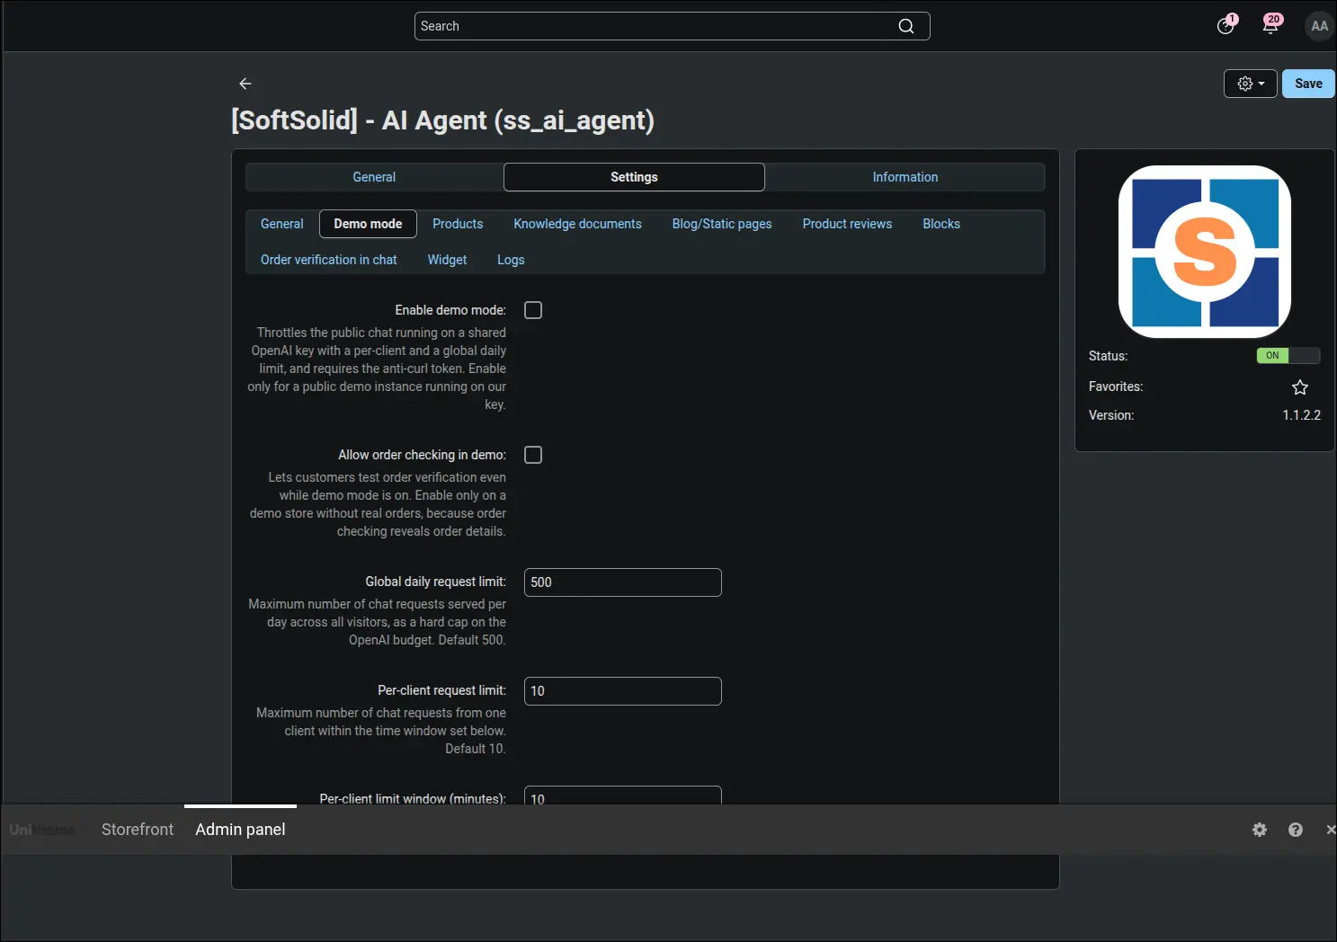Click the Unitheme logo in bottom panel
1337x942 pixels.
42,830
